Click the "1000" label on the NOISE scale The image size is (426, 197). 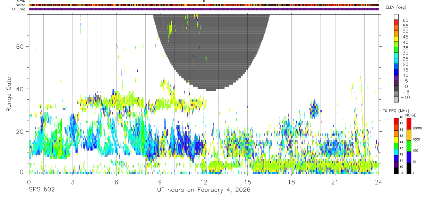click(x=417, y=139)
